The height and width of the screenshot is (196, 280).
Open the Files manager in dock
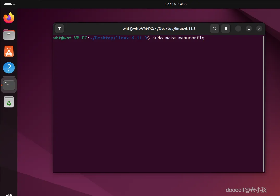coord(9,35)
